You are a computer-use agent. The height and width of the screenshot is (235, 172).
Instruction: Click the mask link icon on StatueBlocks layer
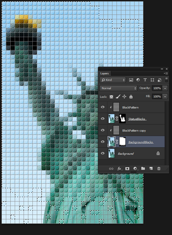click(117, 119)
